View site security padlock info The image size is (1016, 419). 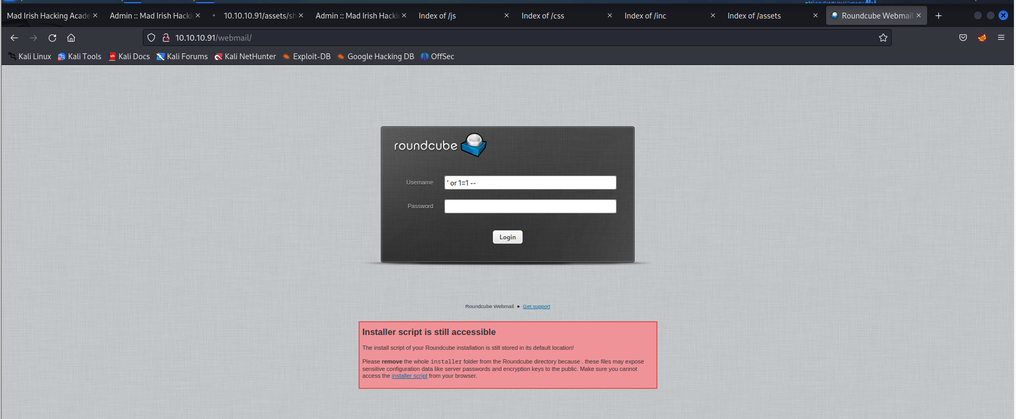(x=166, y=38)
